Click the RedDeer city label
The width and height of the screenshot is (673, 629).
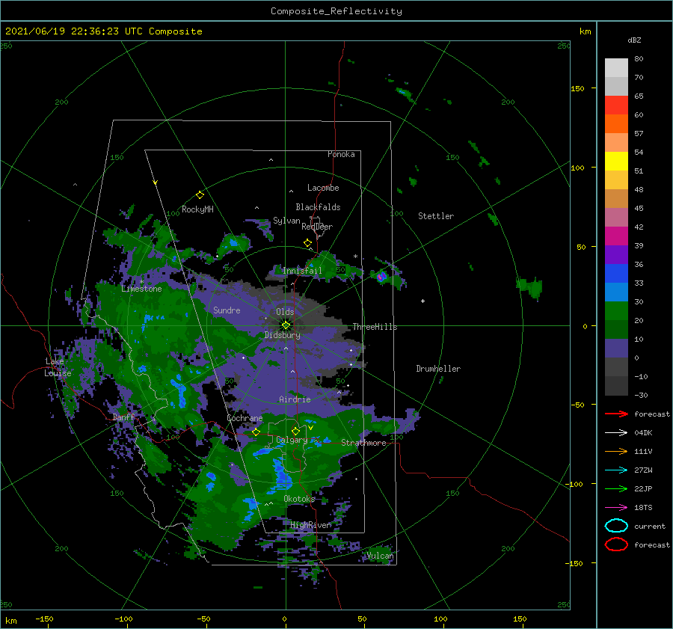click(x=317, y=227)
